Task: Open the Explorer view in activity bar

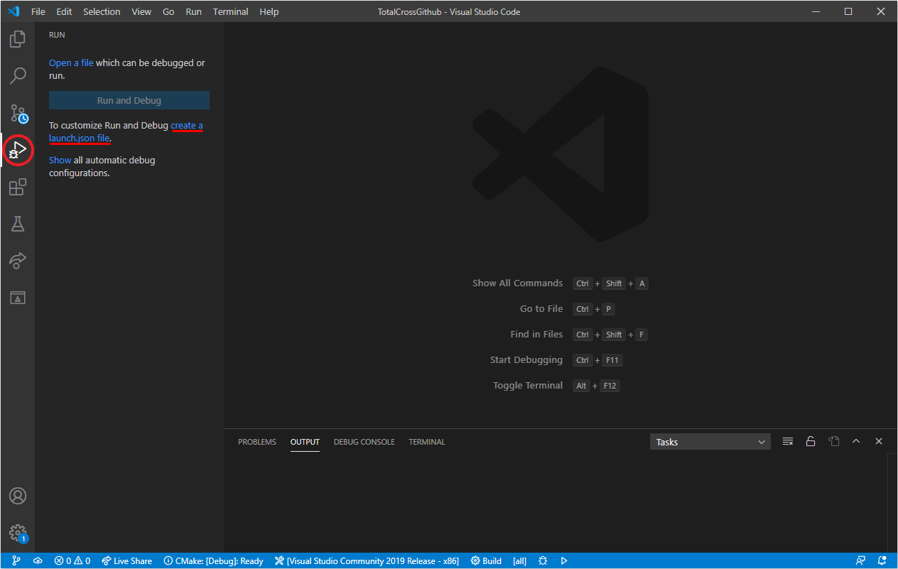Action: (18, 38)
